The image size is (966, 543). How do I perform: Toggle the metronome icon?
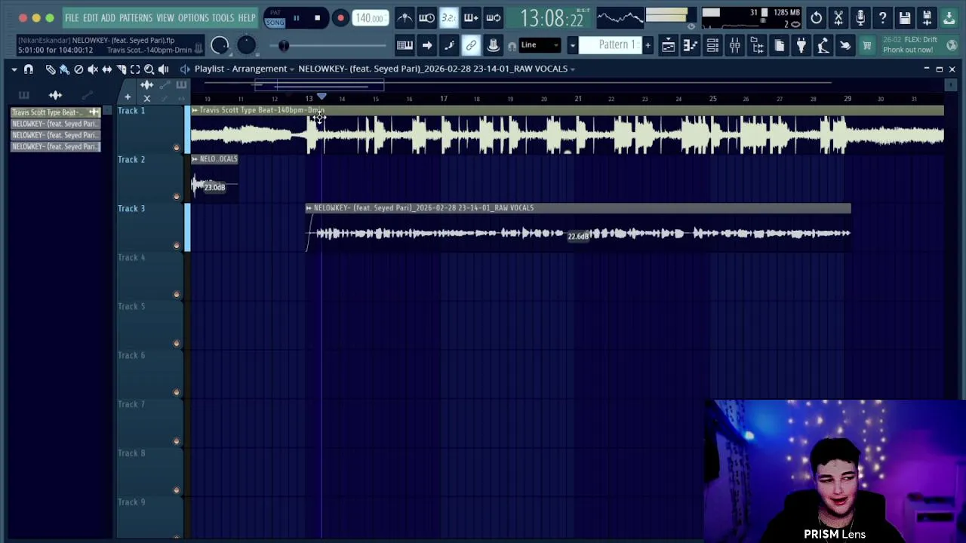[405, 17]
